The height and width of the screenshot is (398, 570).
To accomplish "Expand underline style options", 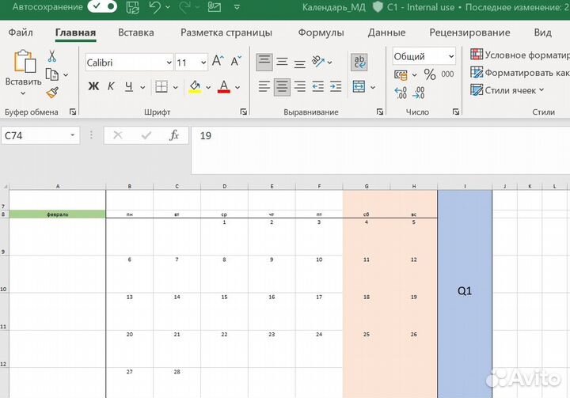I will [x=142, y=87].
